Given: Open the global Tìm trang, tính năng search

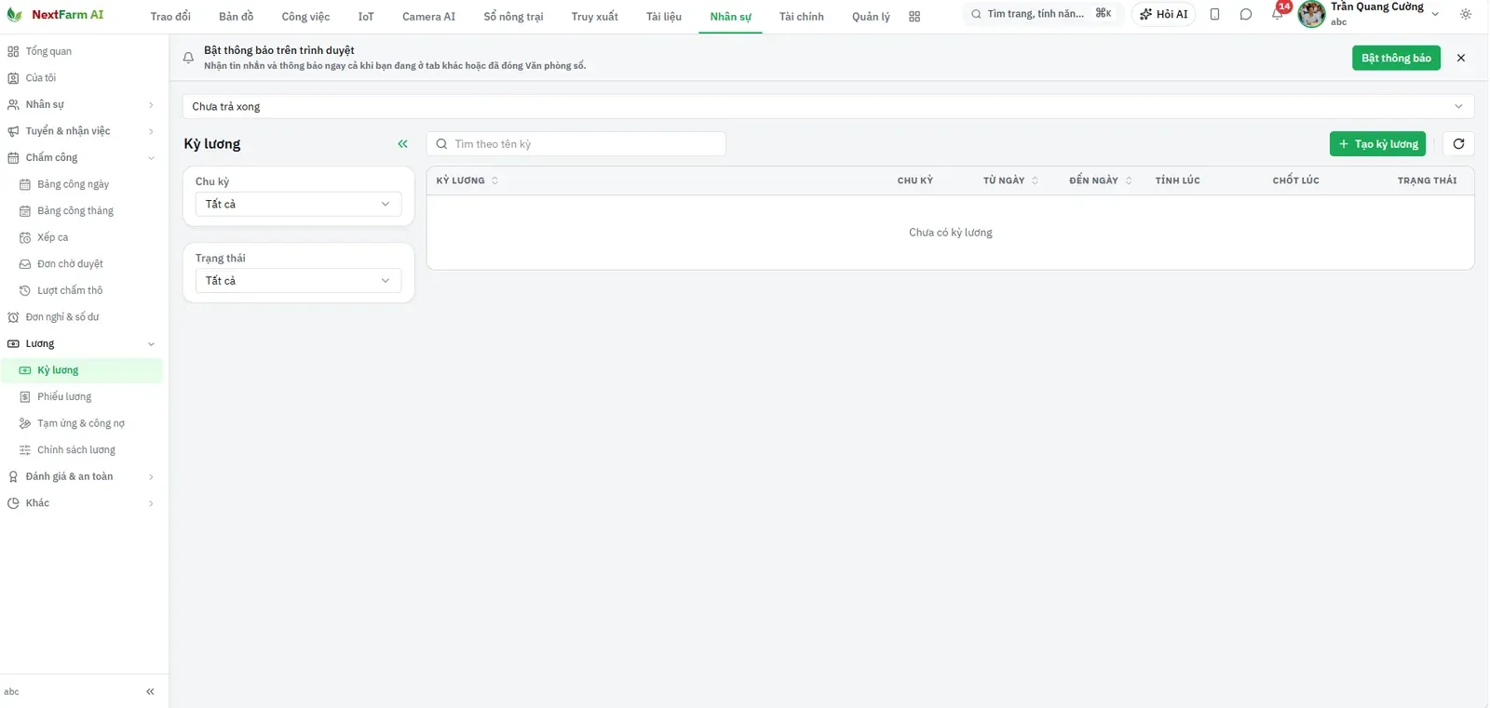Looking at the screenshot, I should [1041, 14].
